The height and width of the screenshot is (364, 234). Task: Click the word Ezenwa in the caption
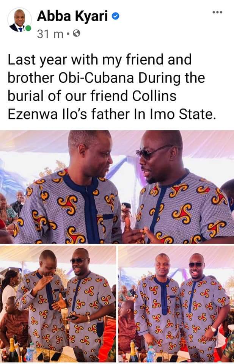point(33,115)
